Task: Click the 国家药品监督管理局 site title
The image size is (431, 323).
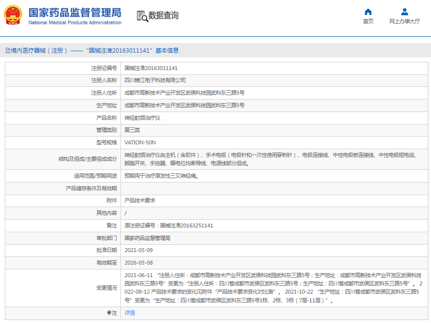Action: point(74,12)
